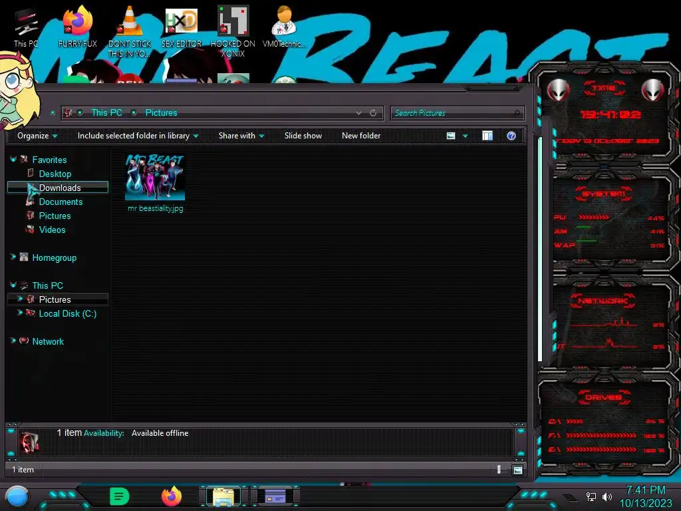Select Videos under Favorites
The width and height of the screenshot is (681, 511).
tap(52, 230)
